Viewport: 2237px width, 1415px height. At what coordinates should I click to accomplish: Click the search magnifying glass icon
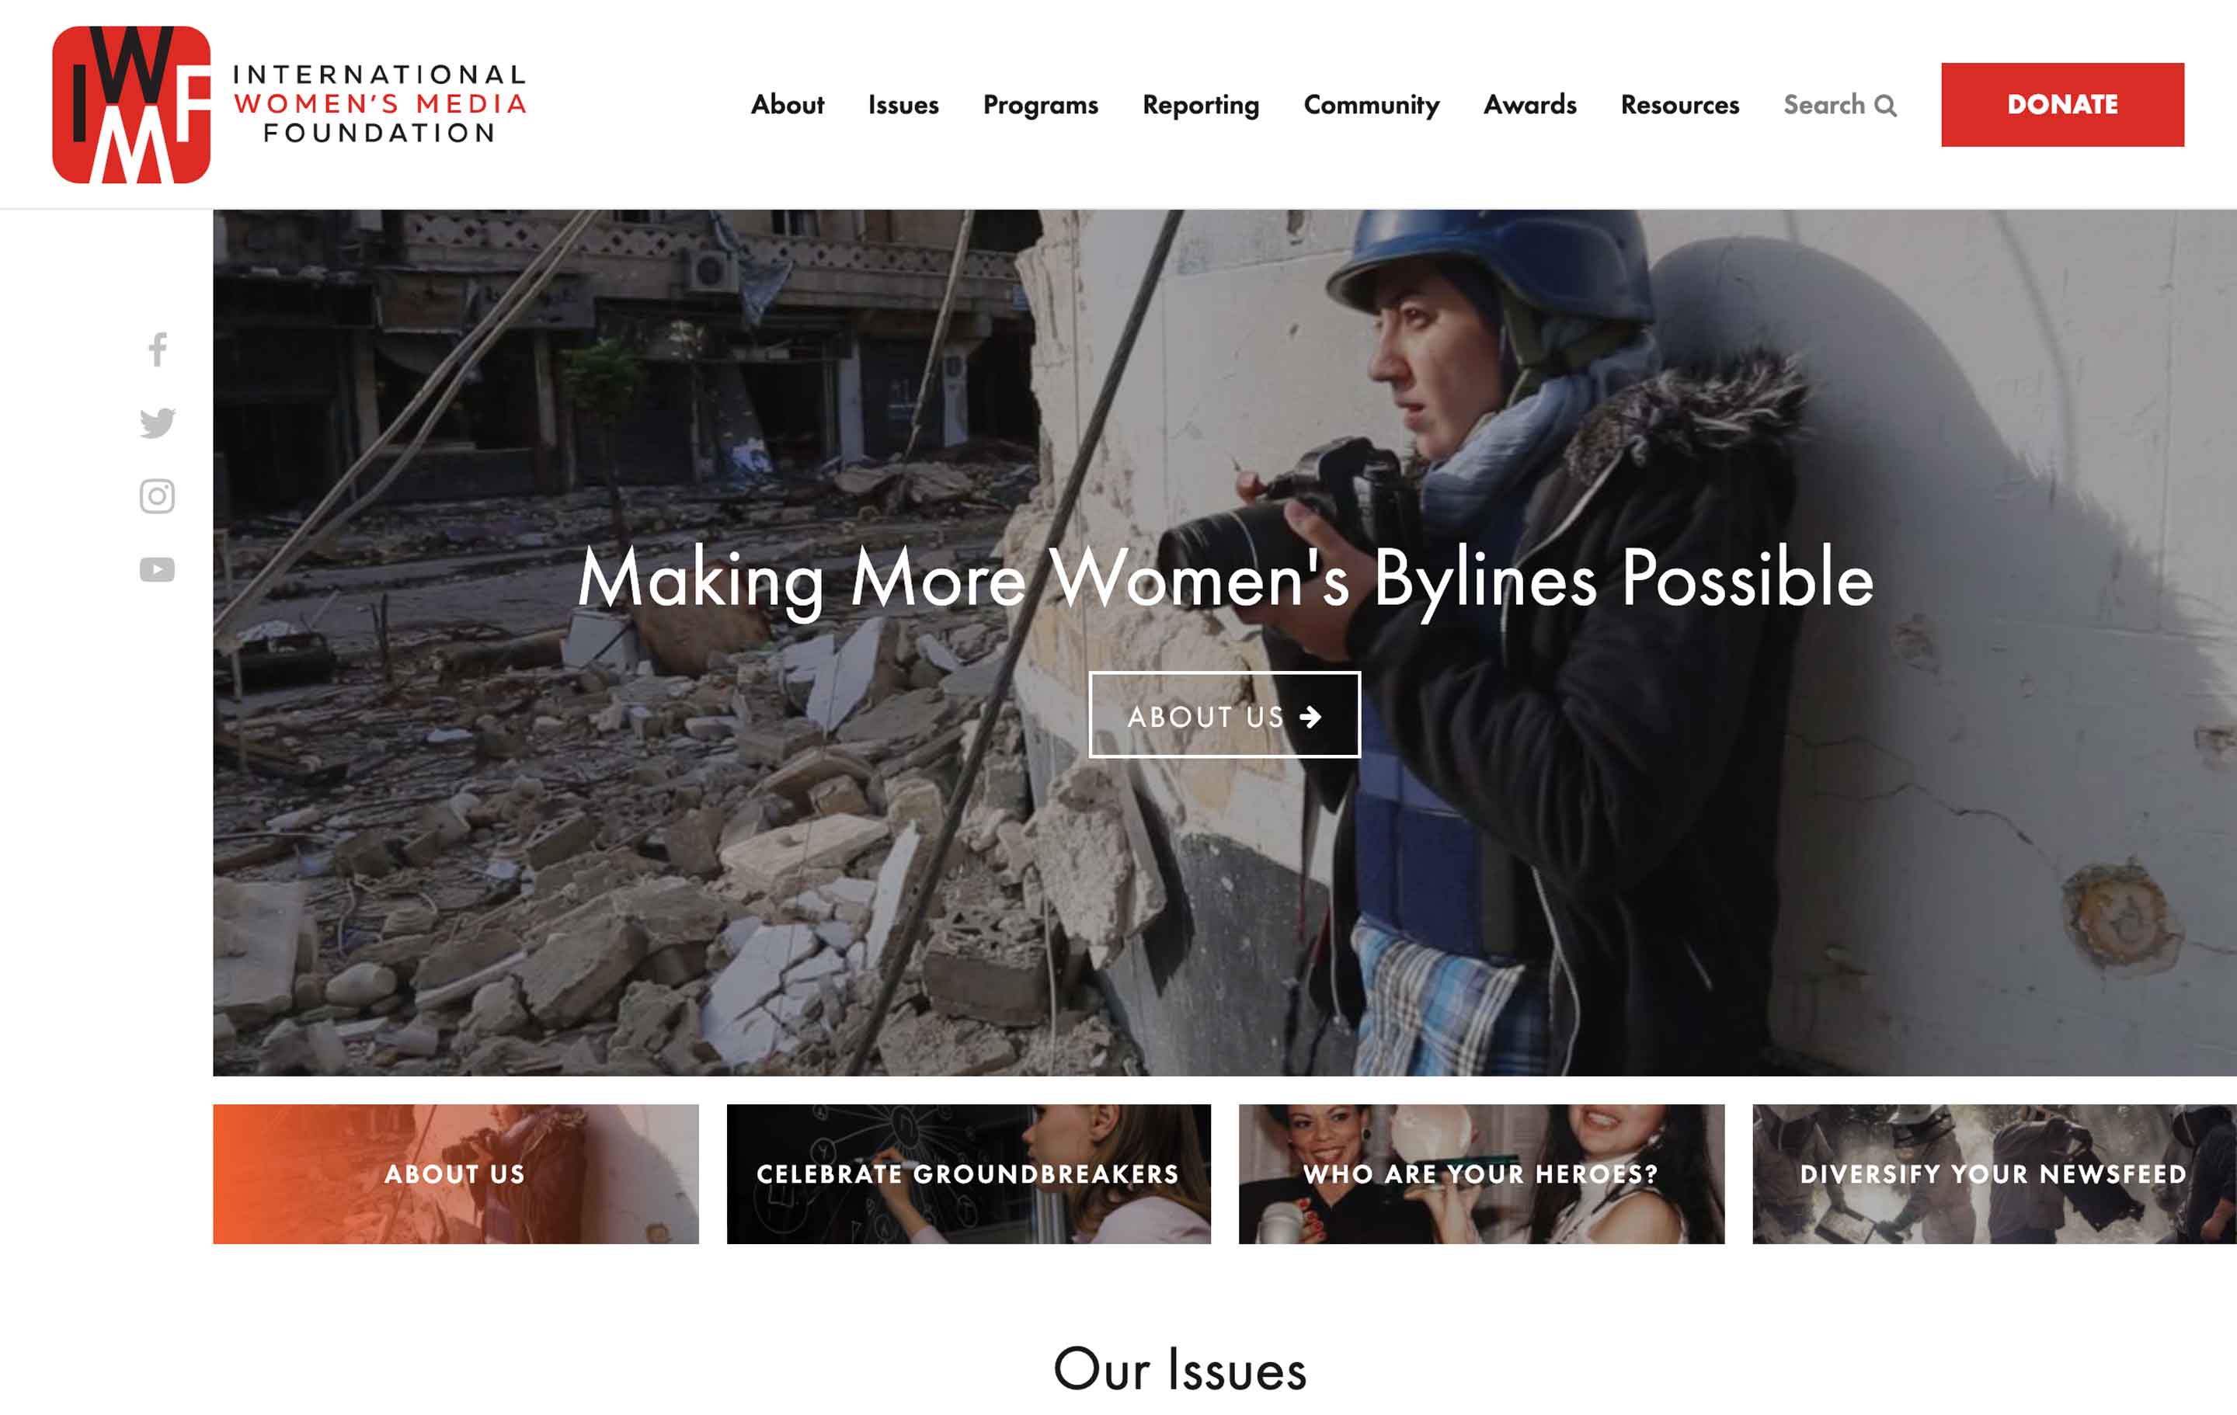(x=1885, y=106)
